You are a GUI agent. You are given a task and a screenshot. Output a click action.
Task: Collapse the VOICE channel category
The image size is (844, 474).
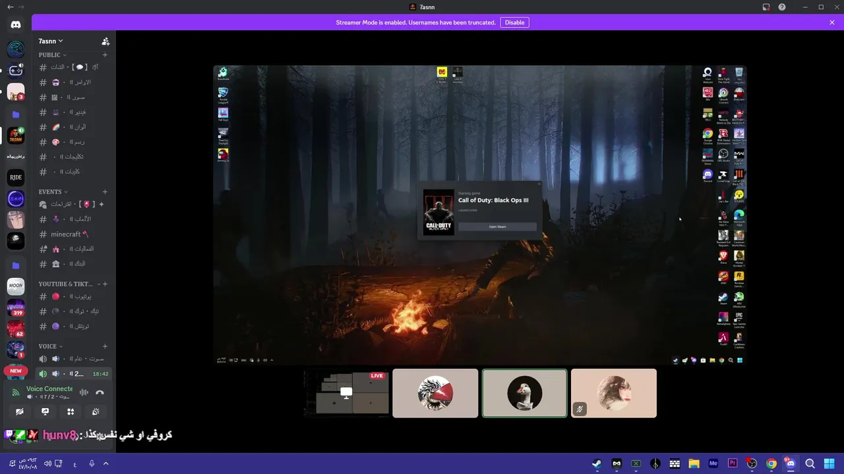[51, 346]
